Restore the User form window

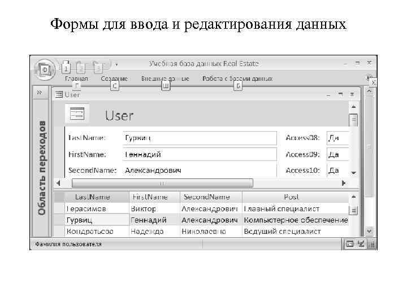[x=340, y=94]
